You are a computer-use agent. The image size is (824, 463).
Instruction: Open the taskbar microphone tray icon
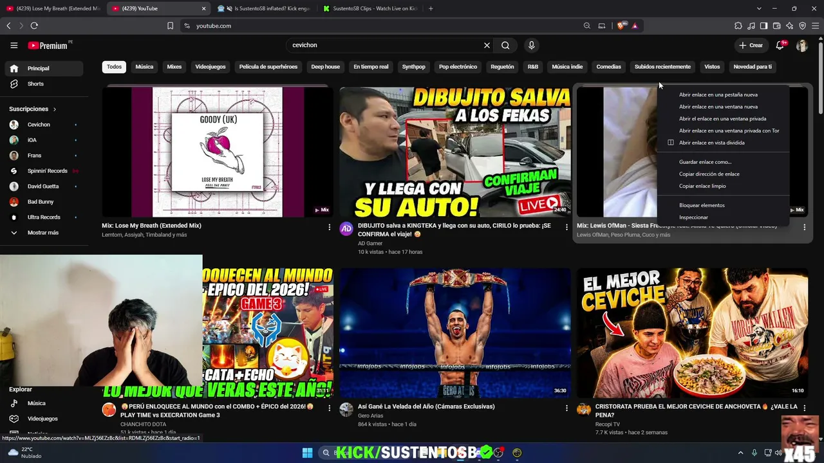[754, 453]
